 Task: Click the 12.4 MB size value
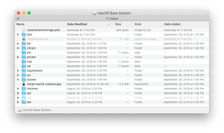[123, 84]
